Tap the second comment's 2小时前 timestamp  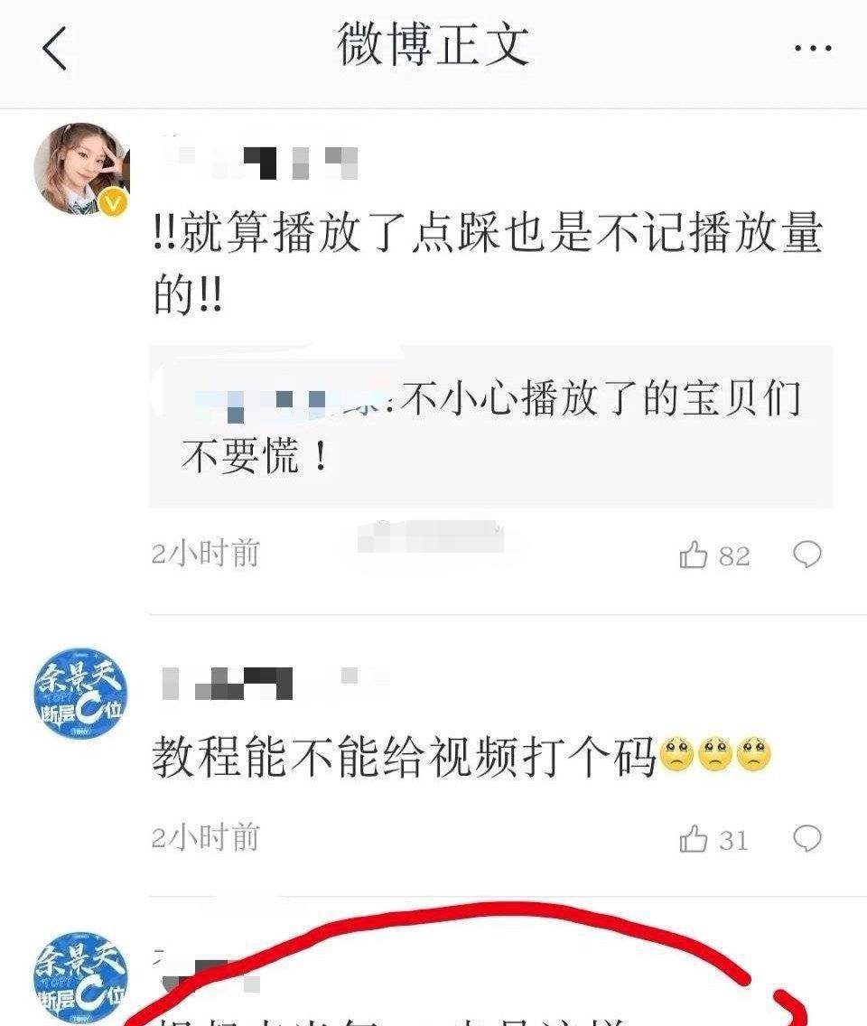(x=206, y=837)
